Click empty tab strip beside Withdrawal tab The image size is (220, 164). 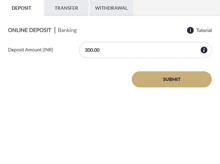coord(176,8)
